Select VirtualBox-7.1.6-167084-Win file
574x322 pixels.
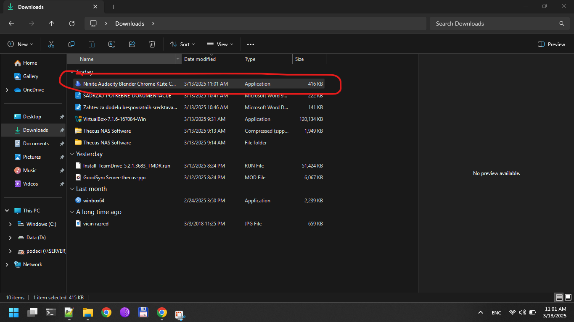198,119
